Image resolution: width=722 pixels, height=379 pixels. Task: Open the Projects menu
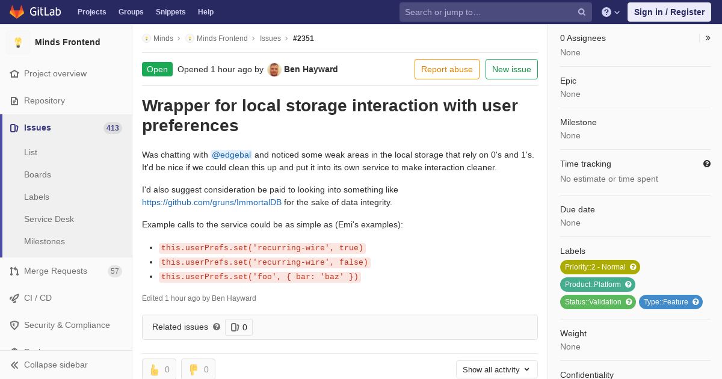[x=91, y=12]
